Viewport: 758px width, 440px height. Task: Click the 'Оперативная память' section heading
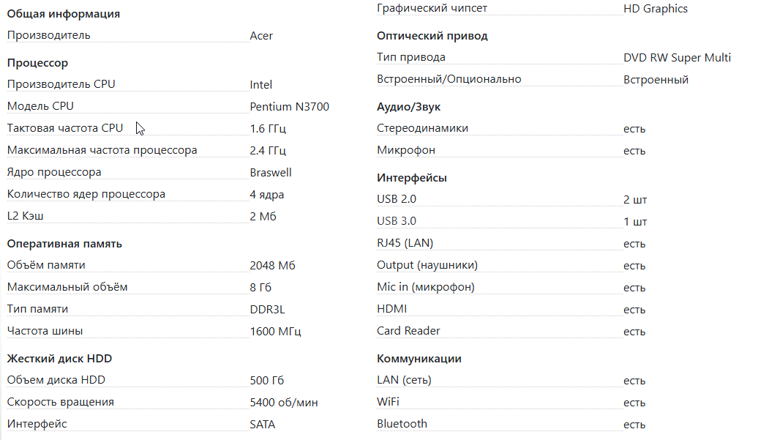coord(64,244)
